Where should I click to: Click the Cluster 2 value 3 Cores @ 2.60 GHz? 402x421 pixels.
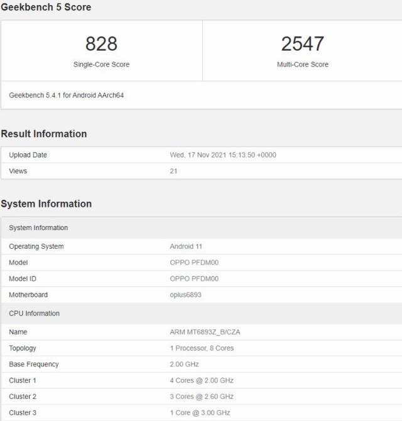[x=201, y=396]
